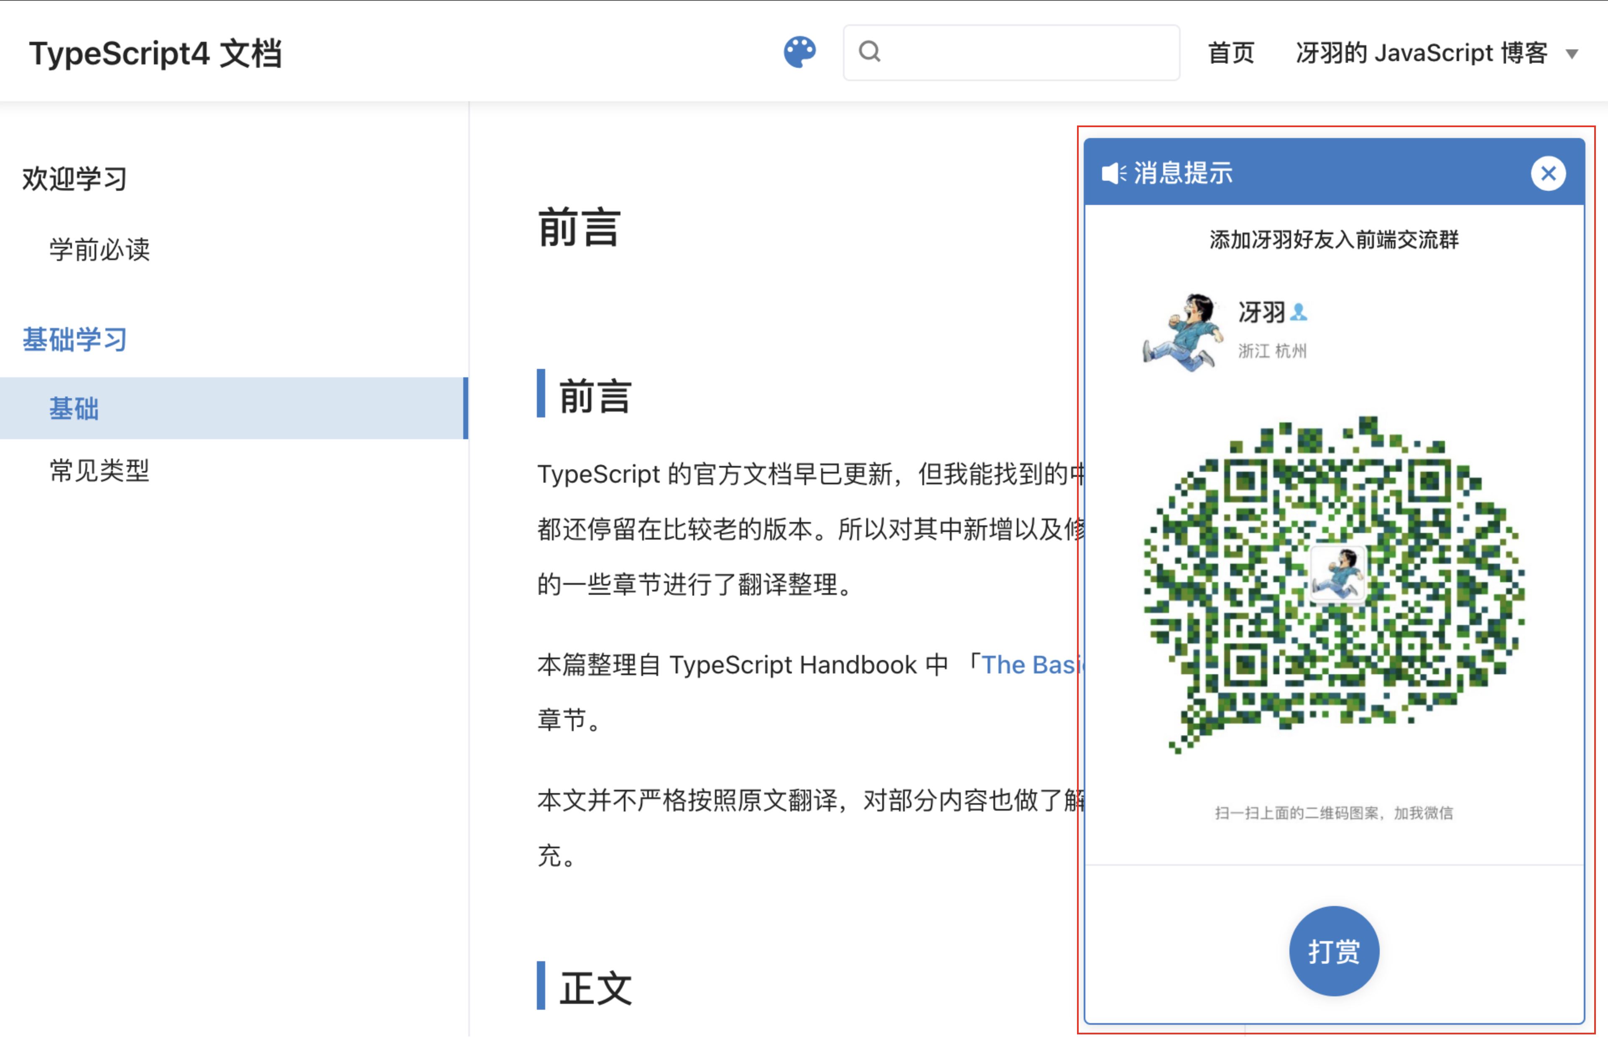The image size is (1608, 1039).
Task: Click the 打赏 round button
Action: (x=1334, y=951)
